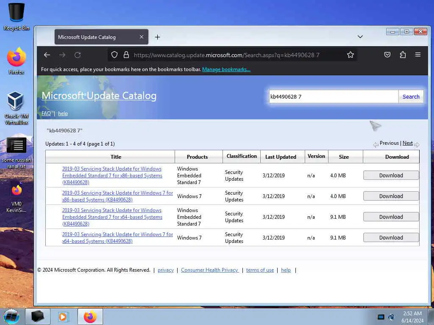
Task: Open Windows Embedded Standard 7 x86 update link
Action: click(x=112, y=176)
